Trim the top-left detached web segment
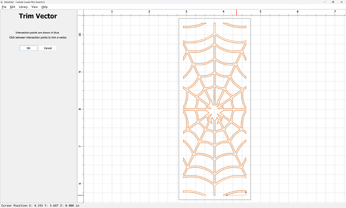346x208 pixels. point(195,26)
